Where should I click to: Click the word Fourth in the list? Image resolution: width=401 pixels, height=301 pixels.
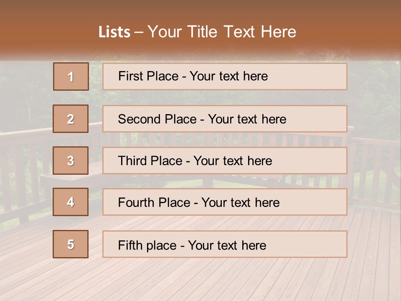135,202
